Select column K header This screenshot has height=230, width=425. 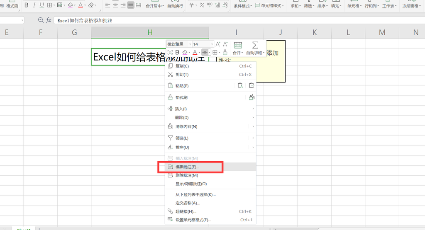click(315, 32)
